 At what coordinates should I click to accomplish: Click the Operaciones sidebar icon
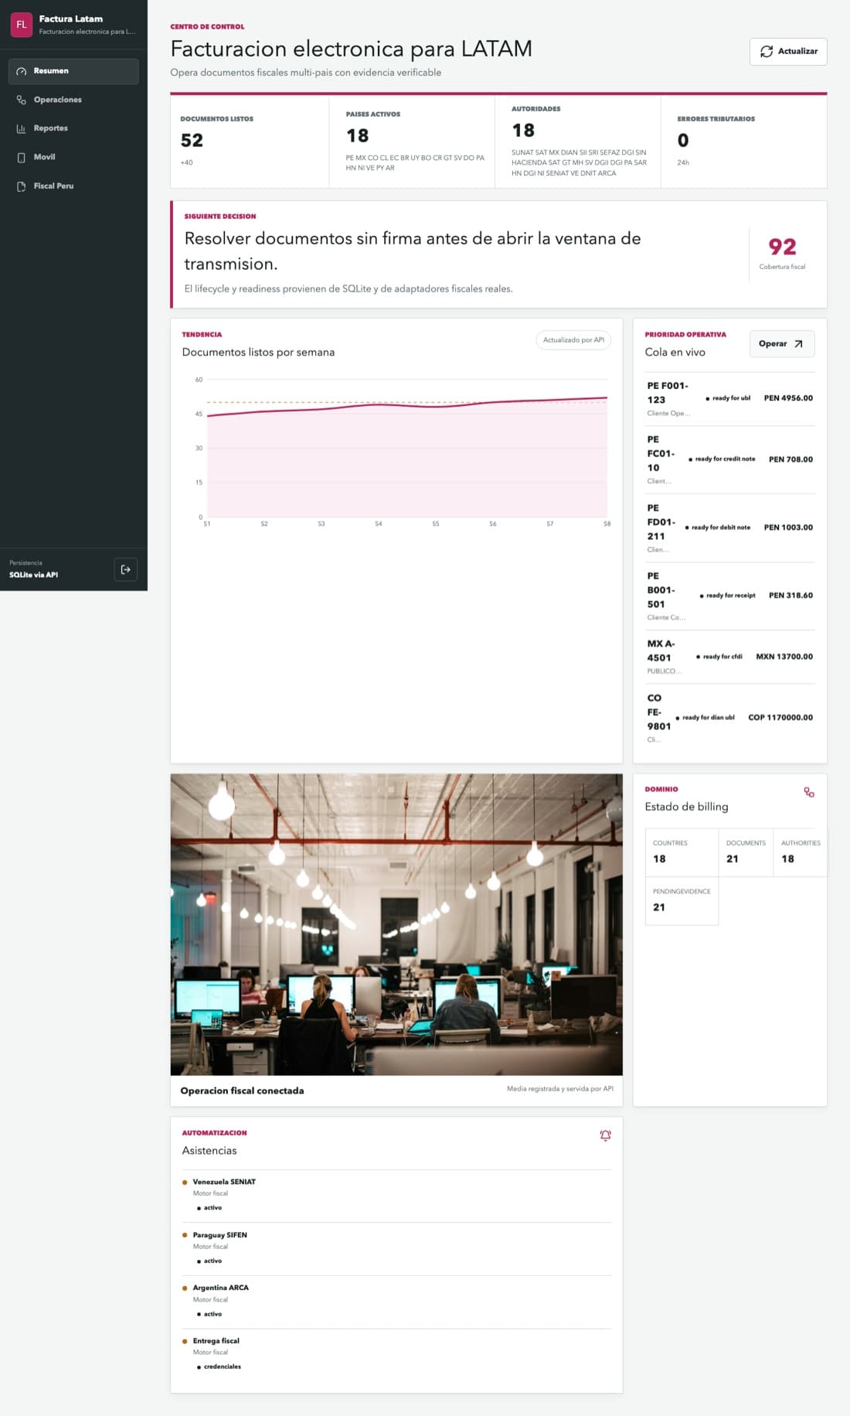[x=22, y=100]
